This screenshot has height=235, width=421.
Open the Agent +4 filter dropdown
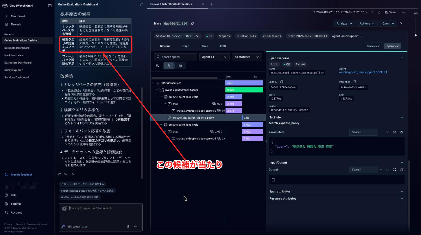(214, 57)
